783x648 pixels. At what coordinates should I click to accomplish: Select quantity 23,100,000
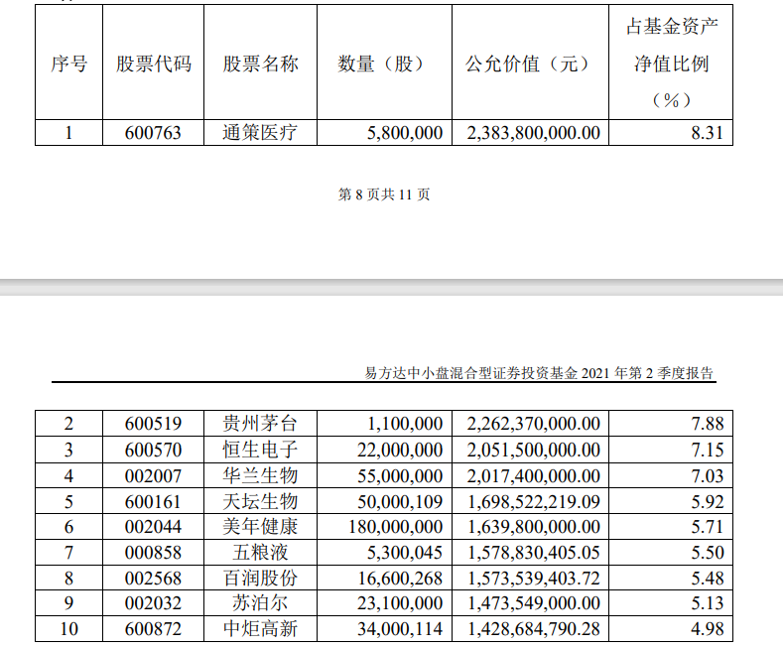[400, 603]
